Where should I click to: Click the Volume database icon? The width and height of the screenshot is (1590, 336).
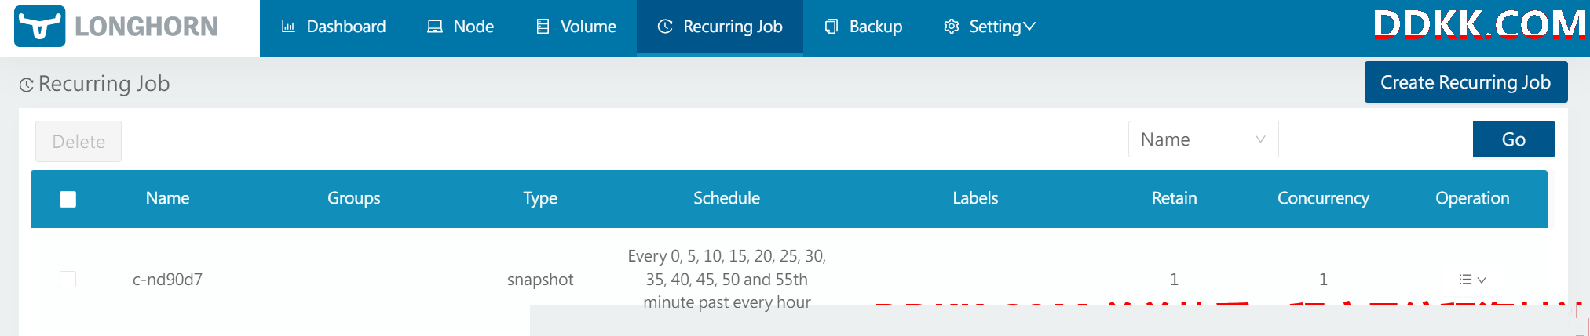(543, 27)
